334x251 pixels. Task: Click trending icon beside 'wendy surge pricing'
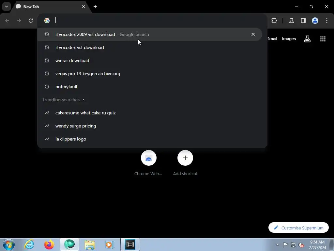click(47, 126)
